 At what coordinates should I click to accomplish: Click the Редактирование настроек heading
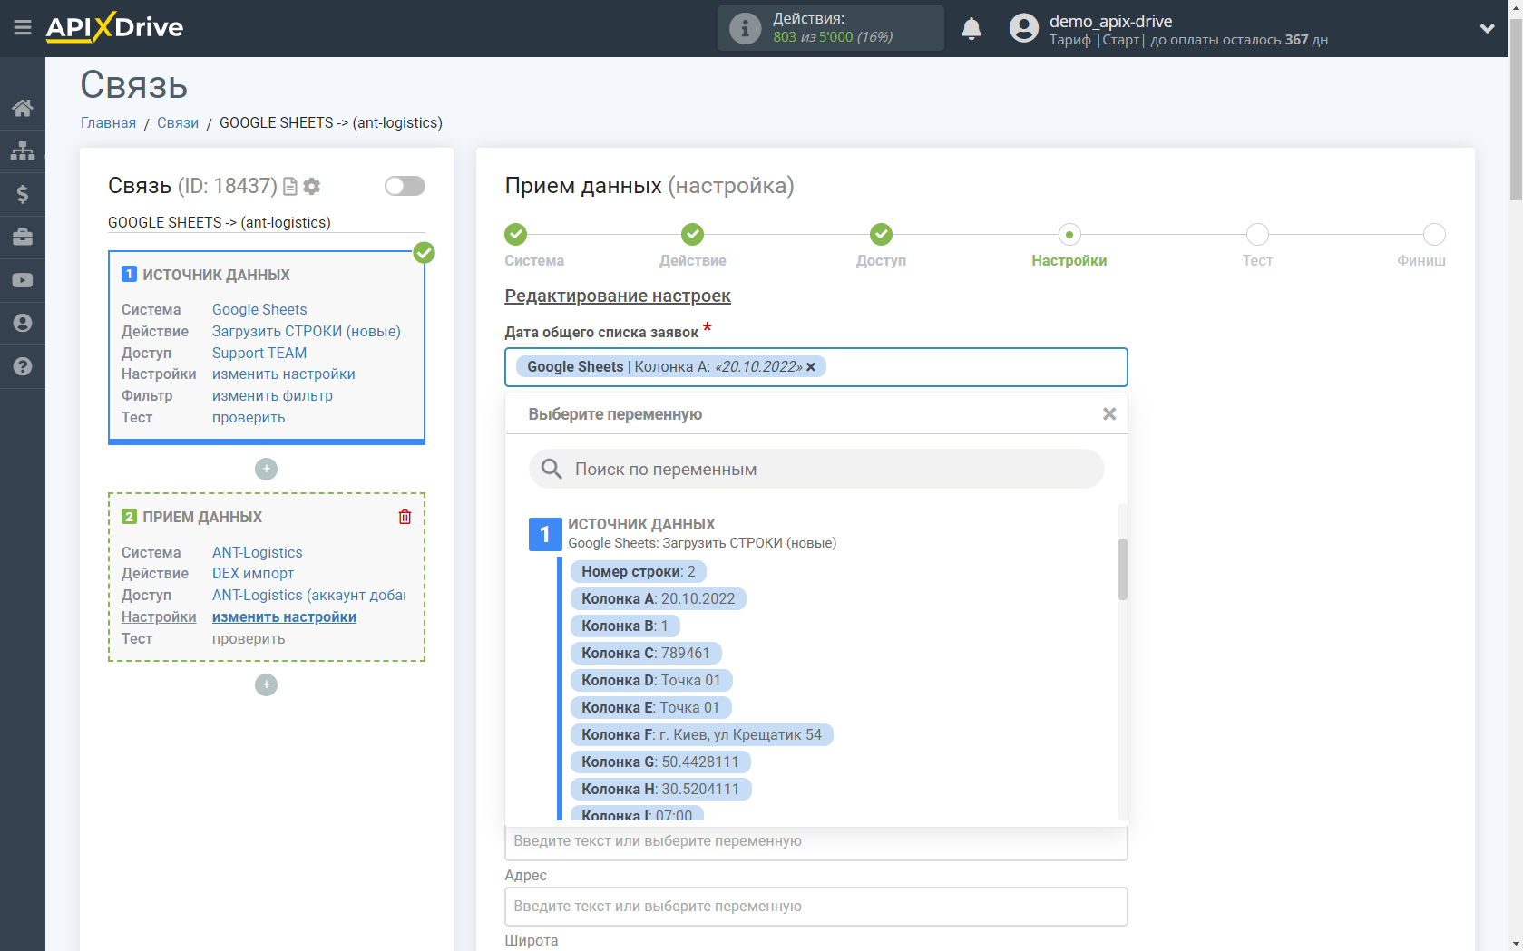pos(618,296)
